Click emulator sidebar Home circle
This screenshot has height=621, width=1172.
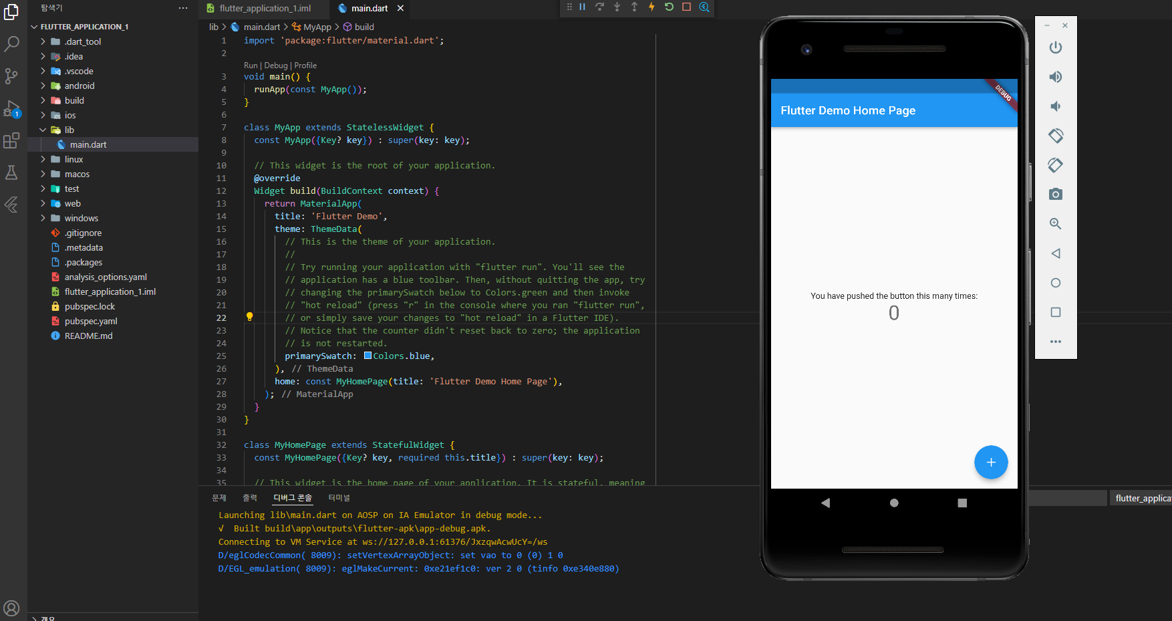tap(1056, 283)
